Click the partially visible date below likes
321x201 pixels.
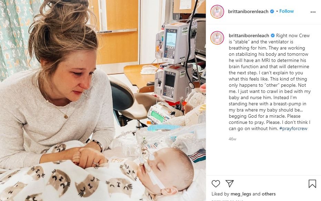coord(227,200)
